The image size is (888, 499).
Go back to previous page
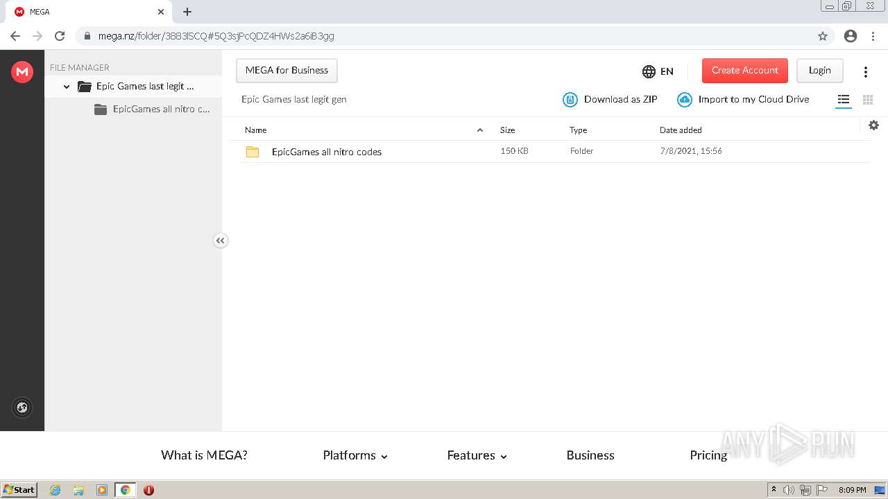[x=15, y=36]
